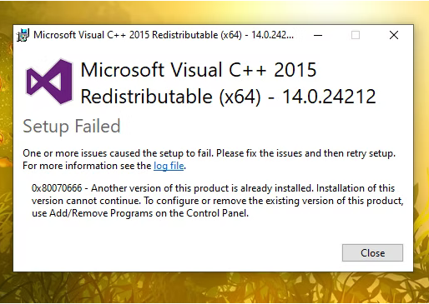Click the 0x80070666 error code text
Viewport: 429px width, 304px height.
click(57, 188)
